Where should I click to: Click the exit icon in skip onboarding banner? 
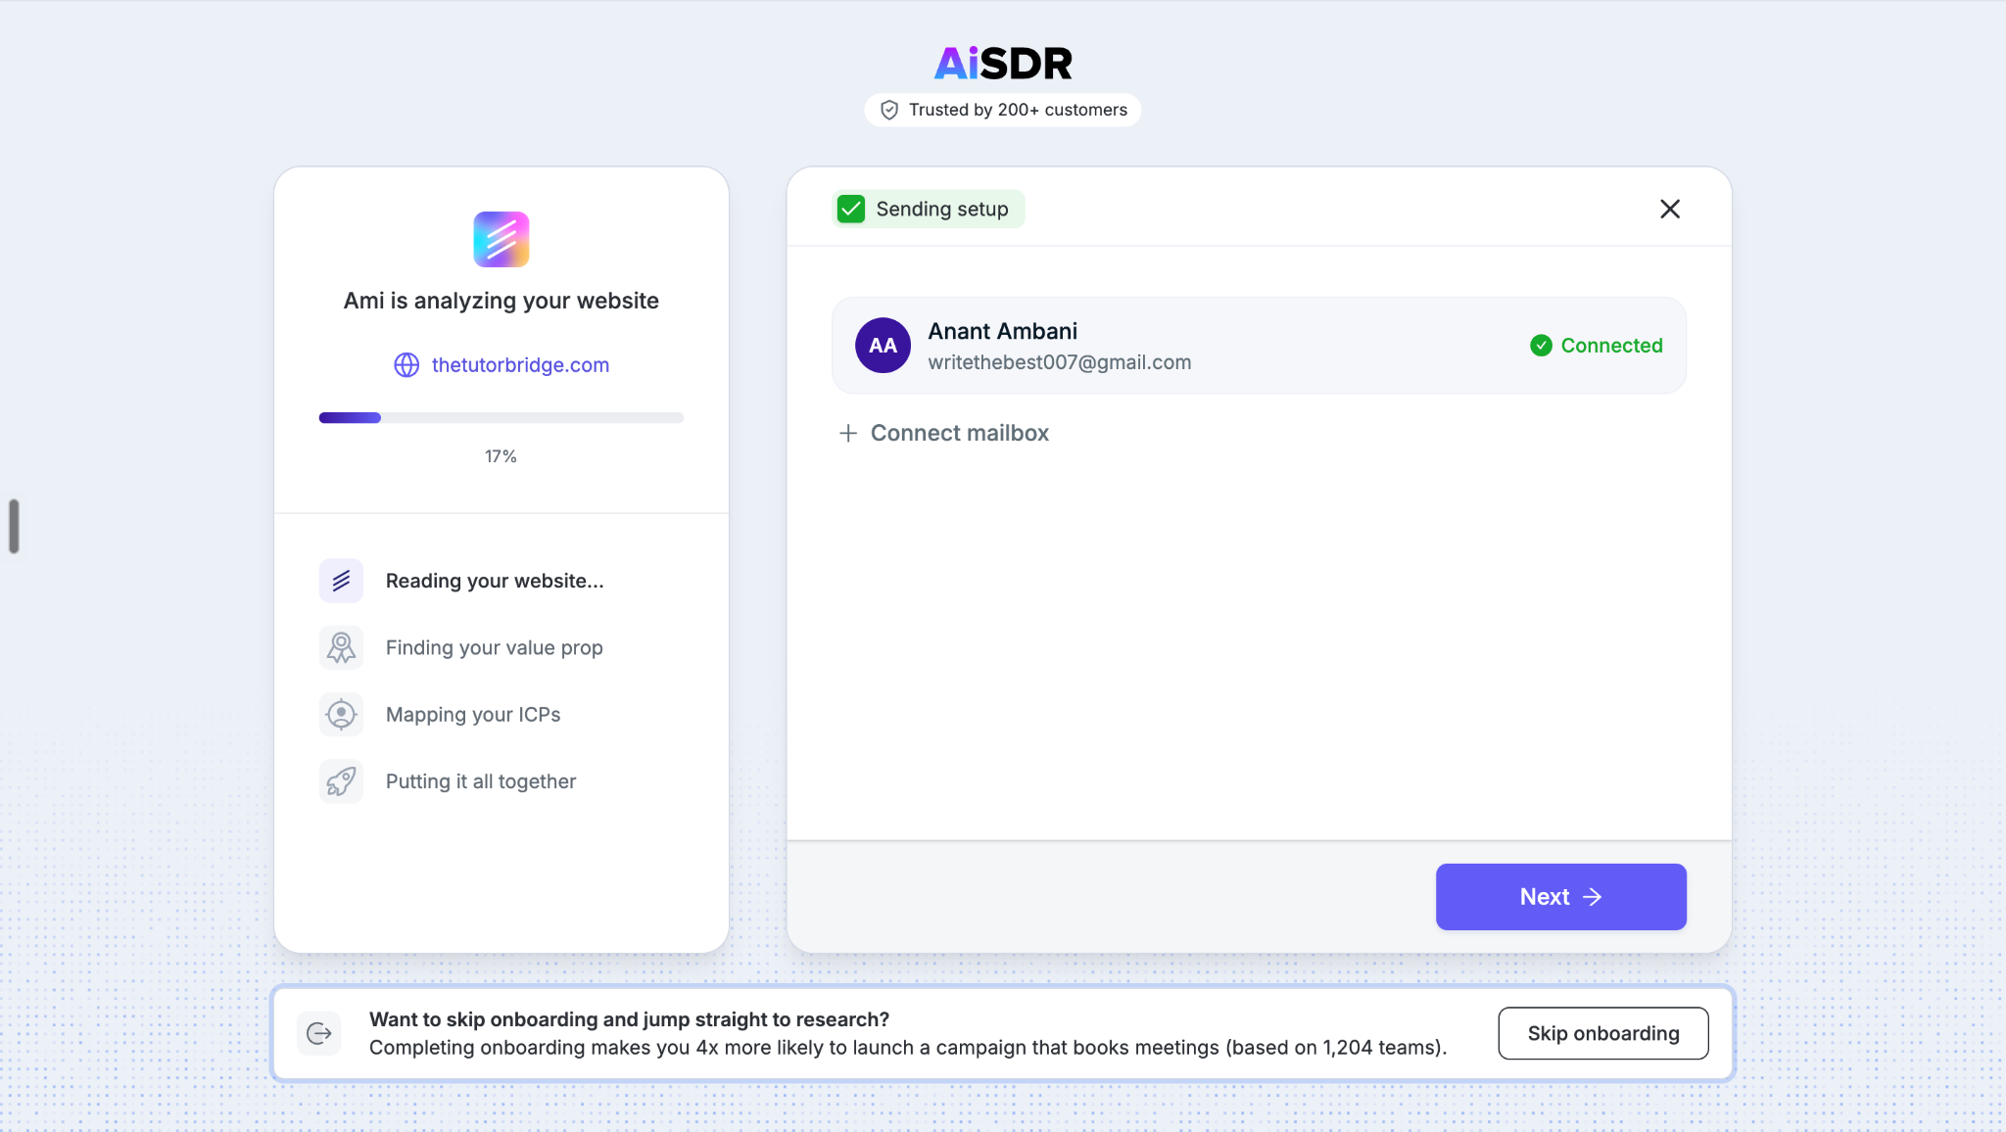point(319,1033)
